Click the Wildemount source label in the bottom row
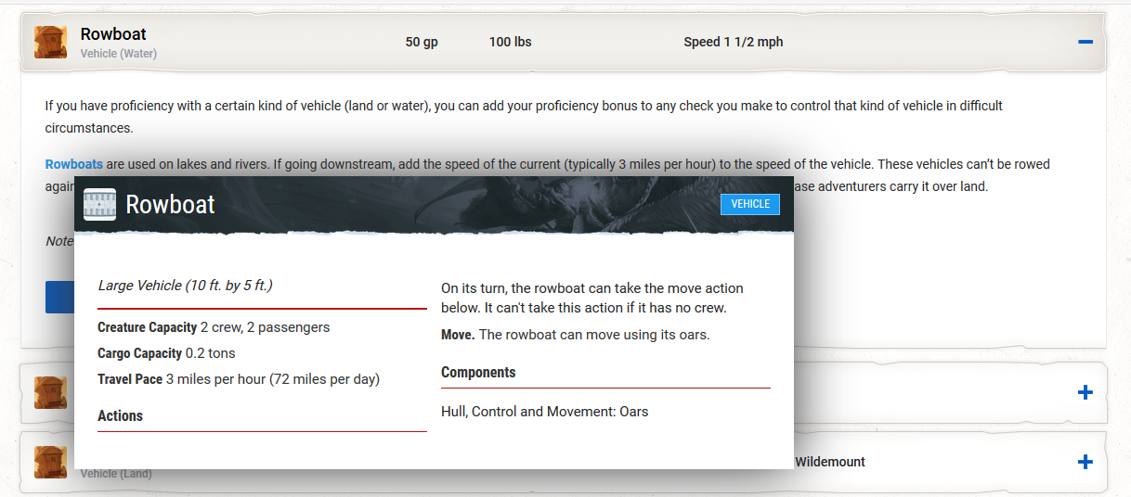1131x497 pixels. tap(829, 462)
